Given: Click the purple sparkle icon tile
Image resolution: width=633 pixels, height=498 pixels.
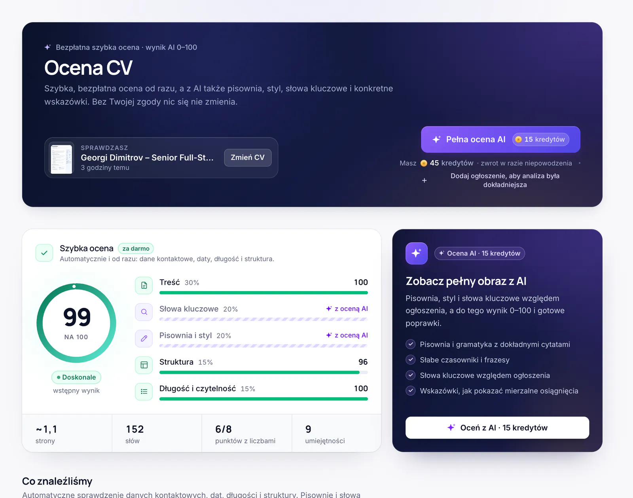Looking at the screenshot, I should tap(417, 253).
